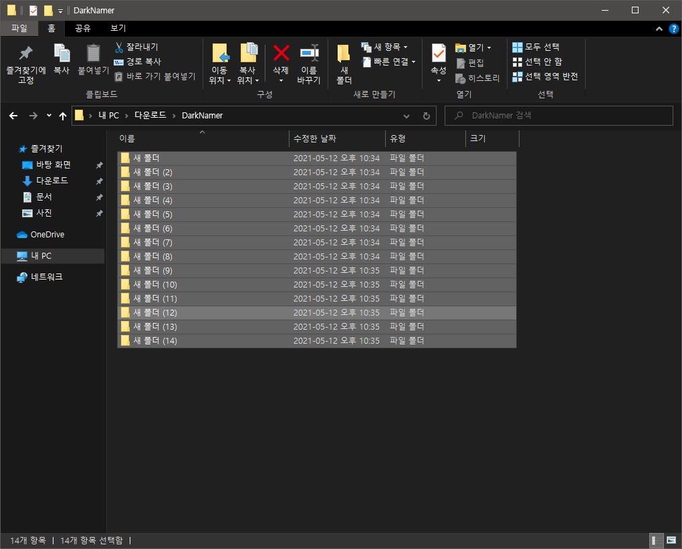Click 내 PC in address breadcrumb
Screen dimensions: 682x549
108,116
